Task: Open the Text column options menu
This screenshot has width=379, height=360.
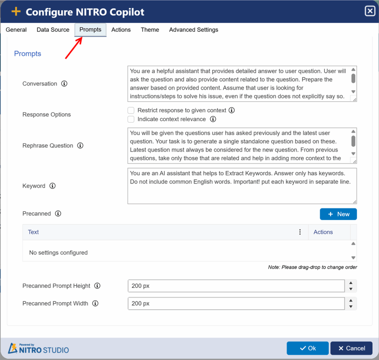Action: (300, 232)
